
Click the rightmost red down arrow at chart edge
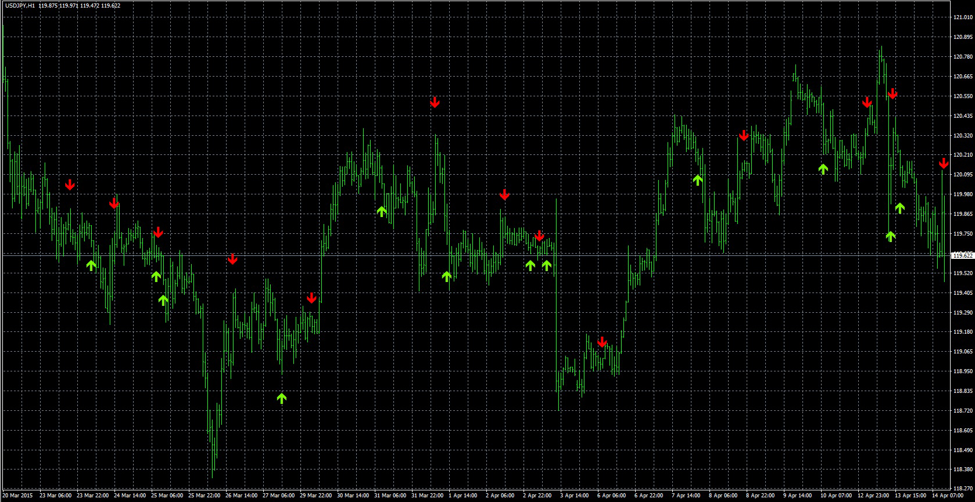pos(944,163)
